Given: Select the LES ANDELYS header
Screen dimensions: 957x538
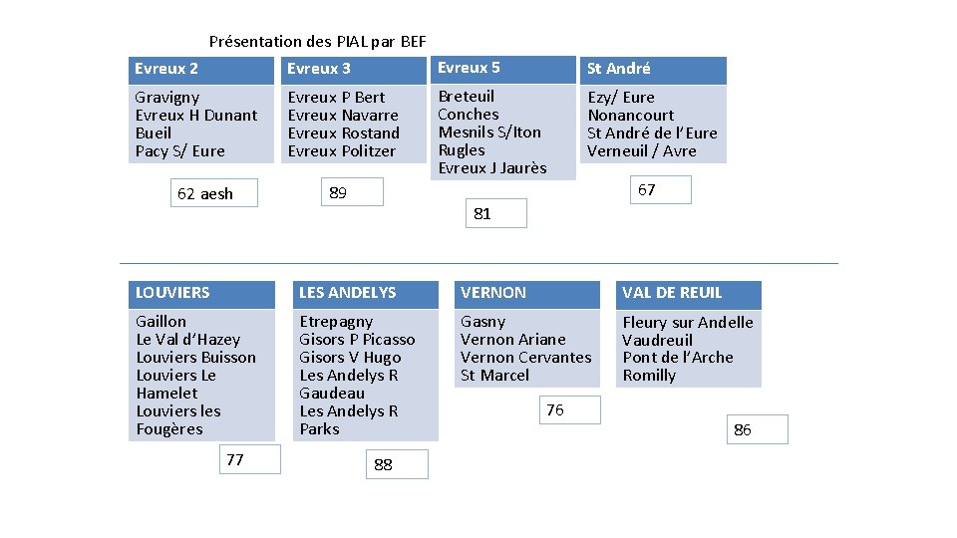Looking at the screenshot, I should tap(366, 294).
